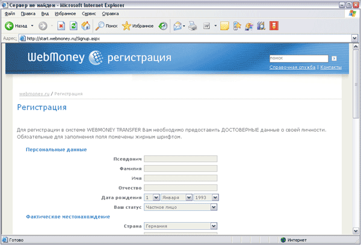Click the Internet zone globe icon
The image size is (361, 245).
(283, 240)
